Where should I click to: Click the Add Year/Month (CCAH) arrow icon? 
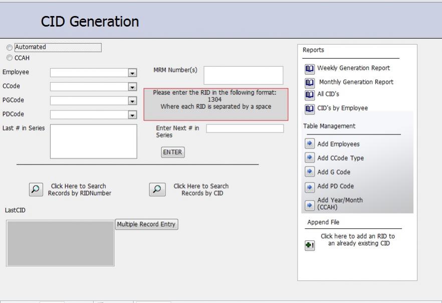310,205
